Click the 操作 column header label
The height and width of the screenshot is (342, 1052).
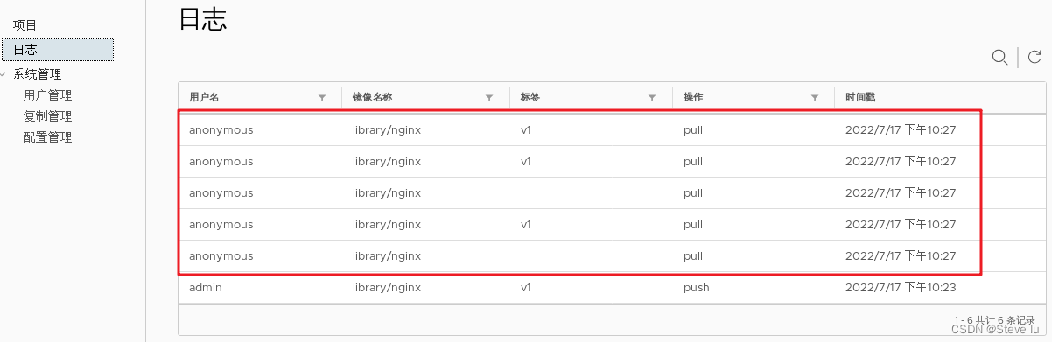click(693, 97)
